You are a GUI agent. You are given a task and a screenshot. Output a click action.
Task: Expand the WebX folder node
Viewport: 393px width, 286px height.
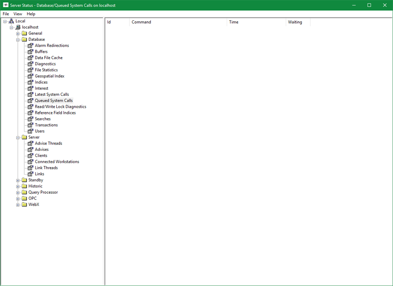click(18, 205)
